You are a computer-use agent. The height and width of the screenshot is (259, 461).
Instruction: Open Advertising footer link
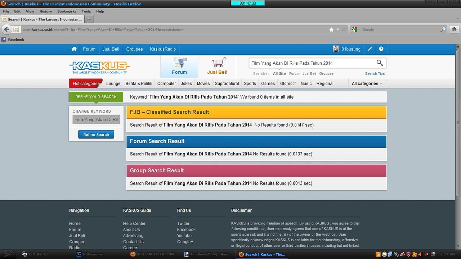point(133,236)
